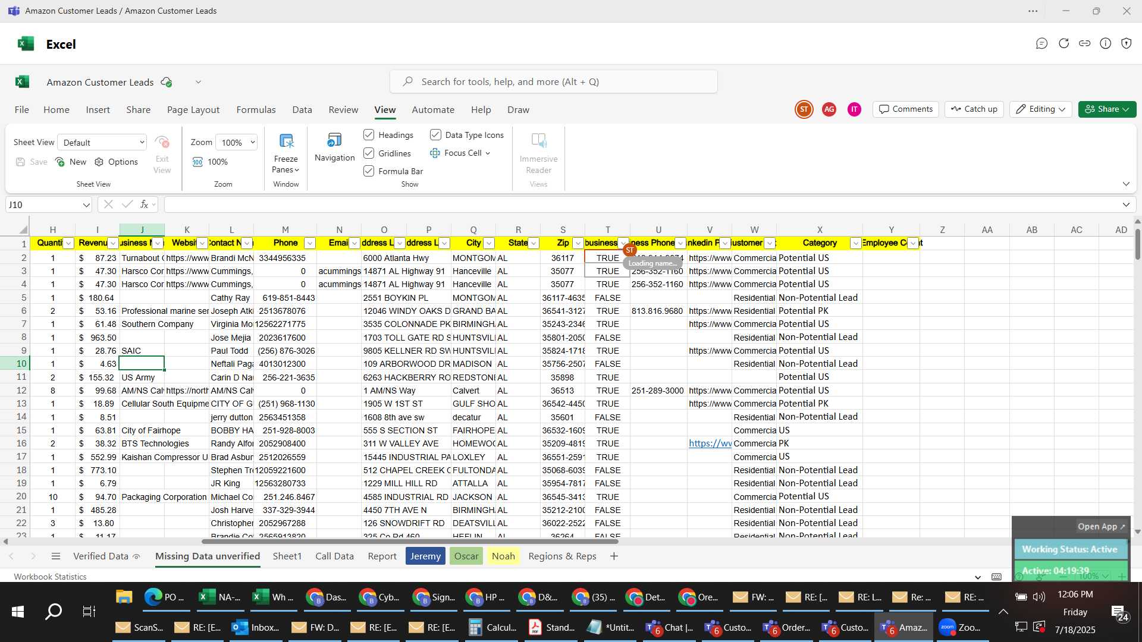Screen dimensions: 1142x642
Task: Click the formula bar input
Action: tap(641, 204)
